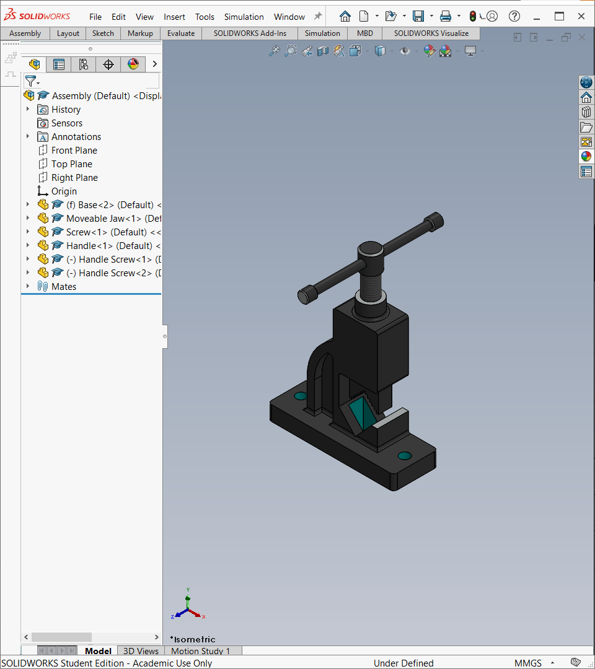
Task: Click the Save icon in title toolbar
Action: click(418, 17)
